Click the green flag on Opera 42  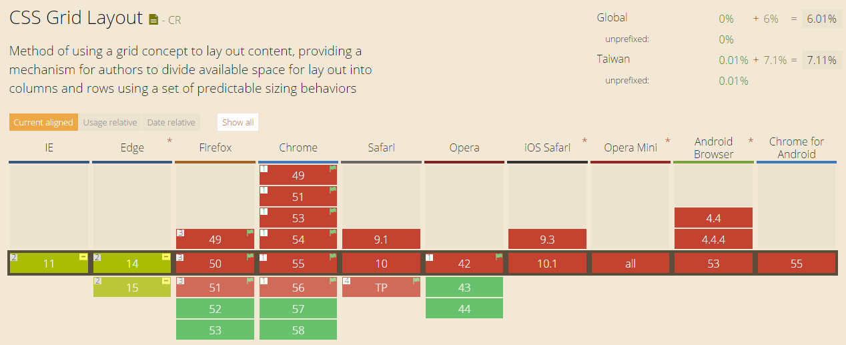499,257
